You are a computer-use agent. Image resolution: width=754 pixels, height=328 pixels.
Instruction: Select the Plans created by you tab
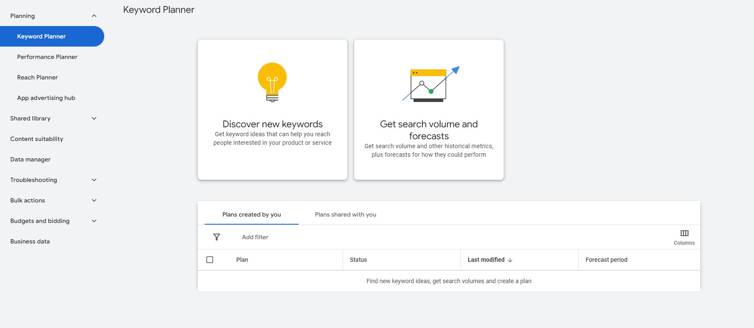pyautogui.click(x=251, y=214)
